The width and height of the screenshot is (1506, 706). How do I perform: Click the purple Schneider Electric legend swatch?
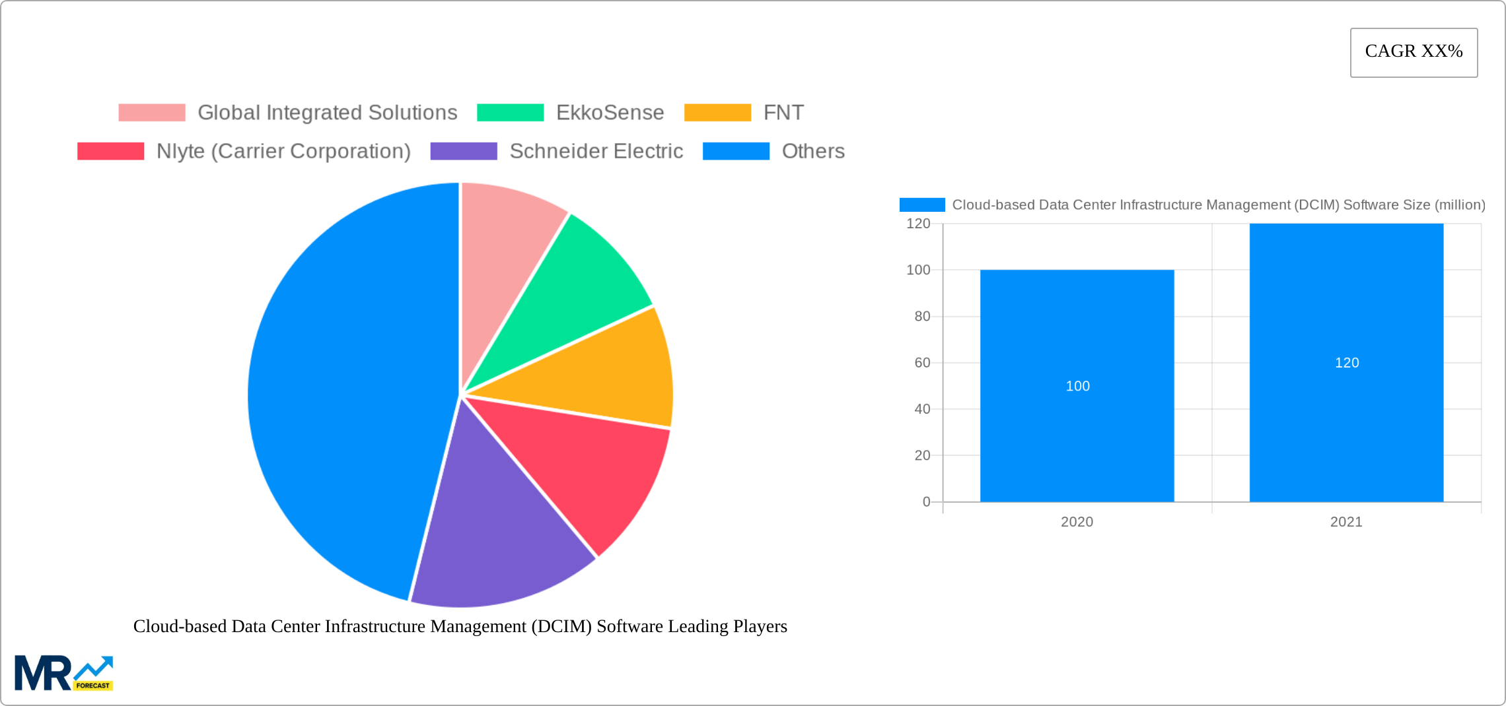pos(463,150)
